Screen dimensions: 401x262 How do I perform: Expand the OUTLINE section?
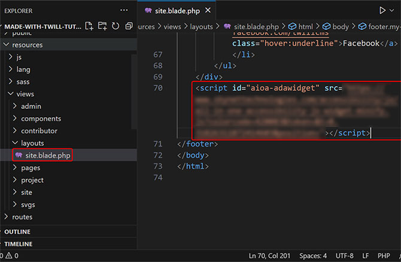click(17, 231)
